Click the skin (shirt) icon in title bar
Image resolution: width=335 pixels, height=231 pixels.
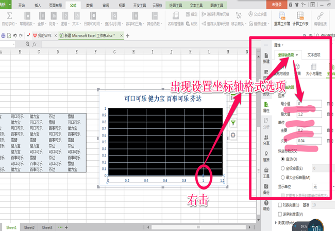tap(296, 5)
